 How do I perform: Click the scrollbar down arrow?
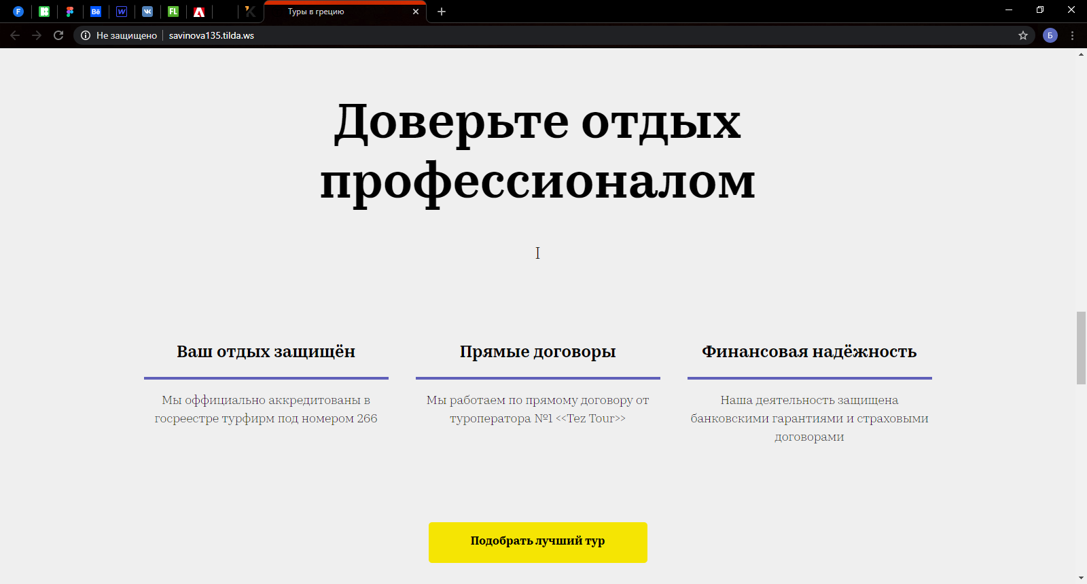pyautogui.click(x=1081, y=578)
